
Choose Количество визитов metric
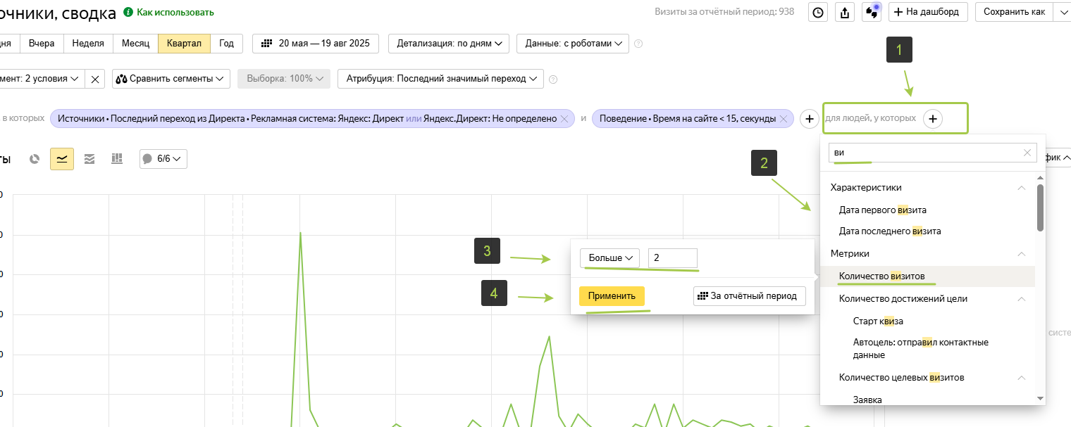[927, 276]
